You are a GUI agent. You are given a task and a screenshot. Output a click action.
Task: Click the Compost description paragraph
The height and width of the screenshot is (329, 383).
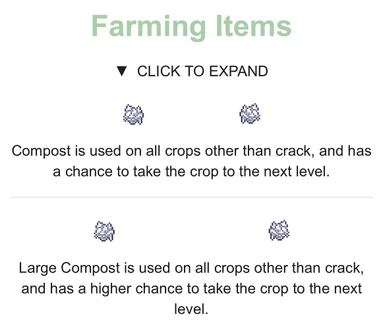pyautogui.click(x=191, y=161)
